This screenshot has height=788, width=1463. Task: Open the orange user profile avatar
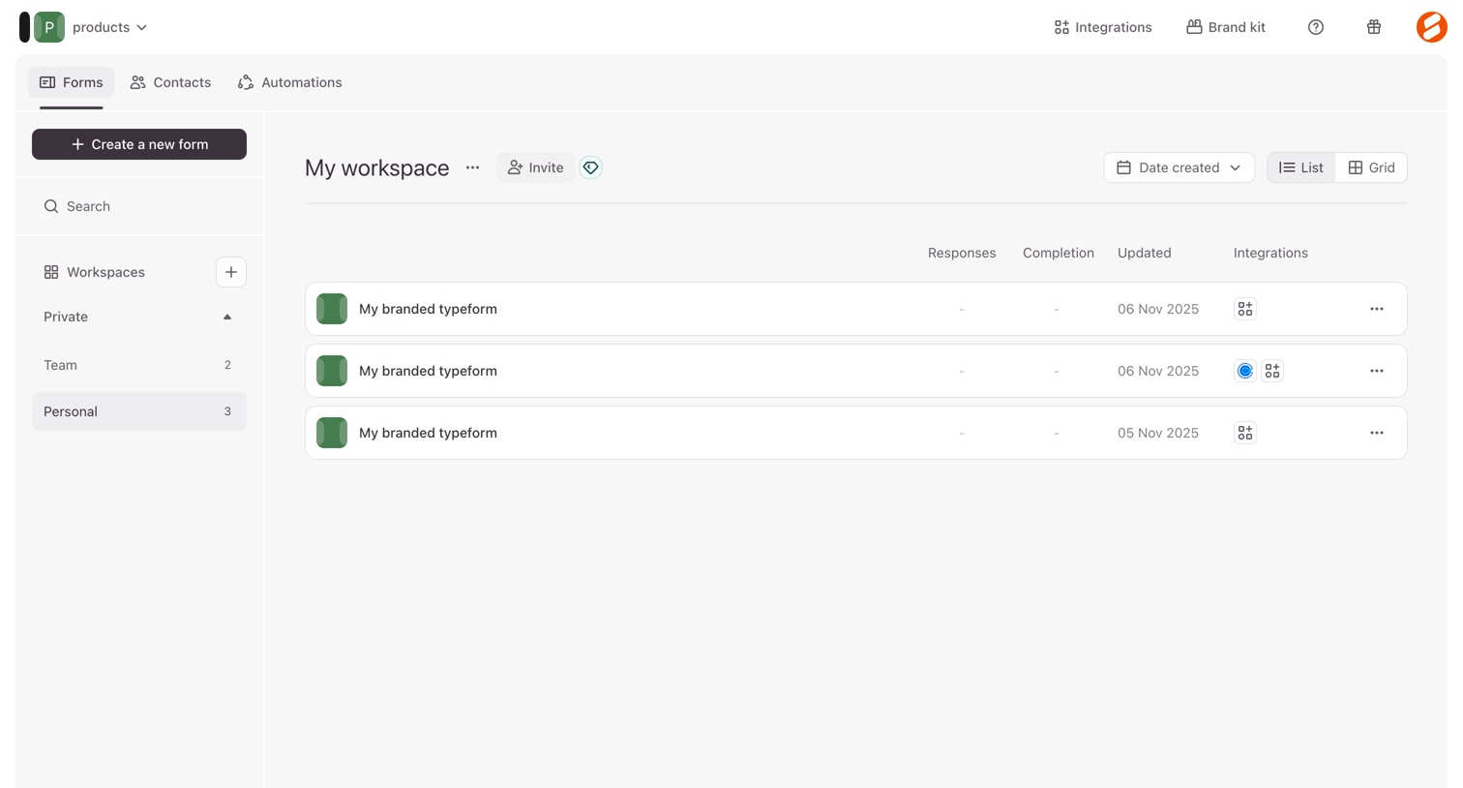pos(1431,27)
